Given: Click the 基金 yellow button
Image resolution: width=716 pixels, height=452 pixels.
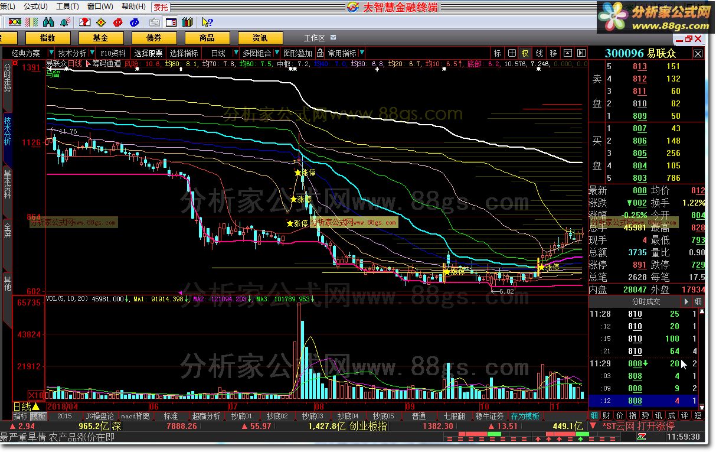Looking at the screenshot, I should click(101, 38).
